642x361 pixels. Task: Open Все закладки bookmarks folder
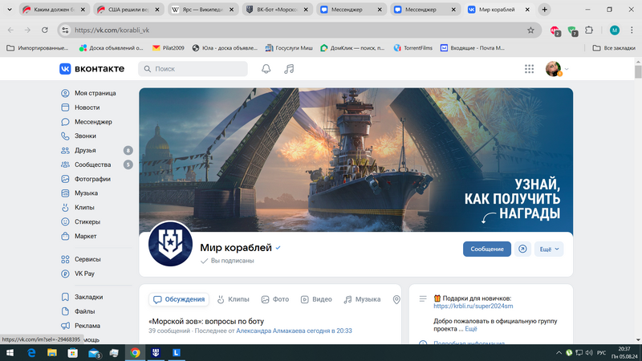point(614,48)
